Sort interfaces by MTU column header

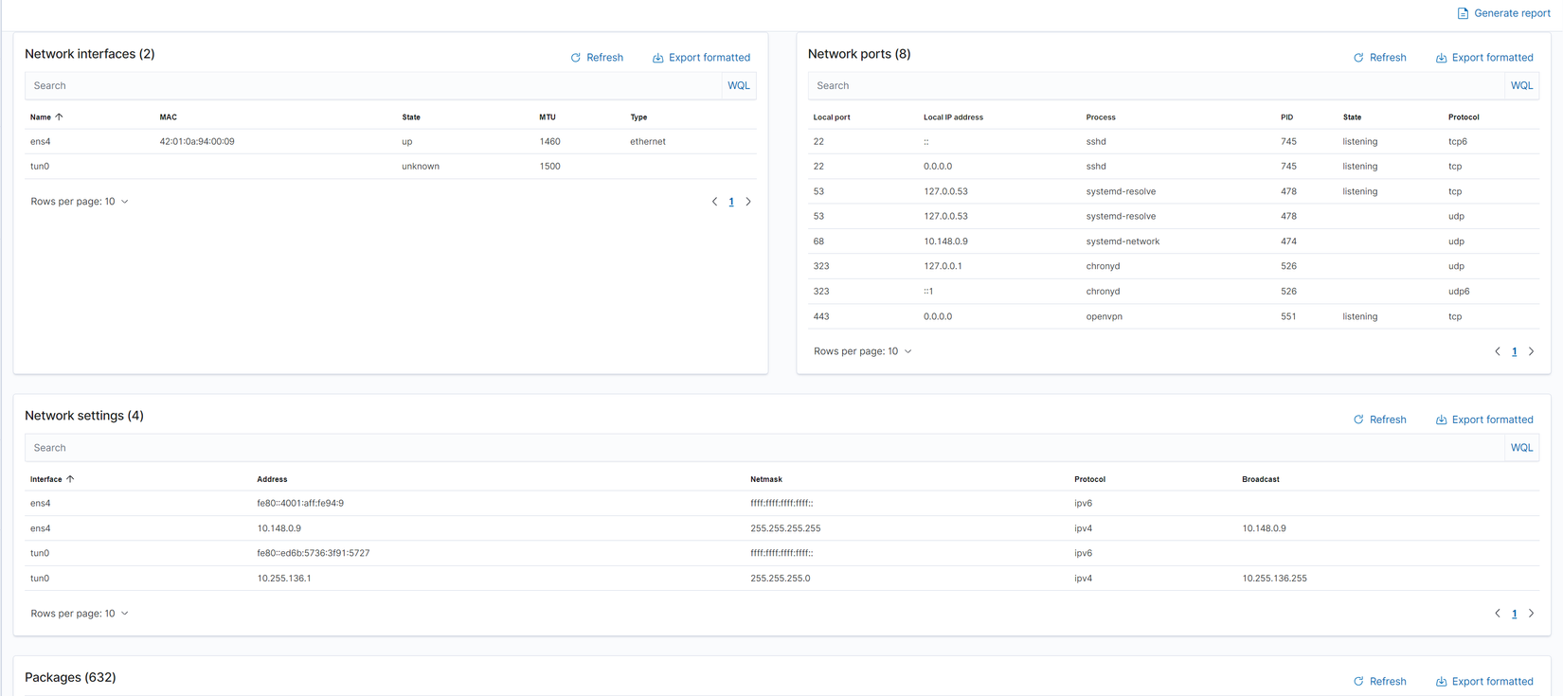tap(548, 117)
